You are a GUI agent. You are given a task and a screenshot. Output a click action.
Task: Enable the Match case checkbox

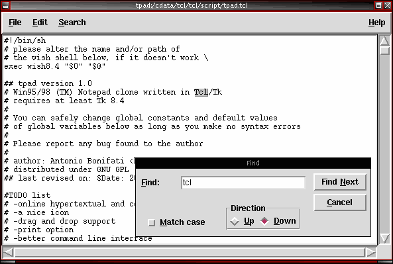pos(152,222)
